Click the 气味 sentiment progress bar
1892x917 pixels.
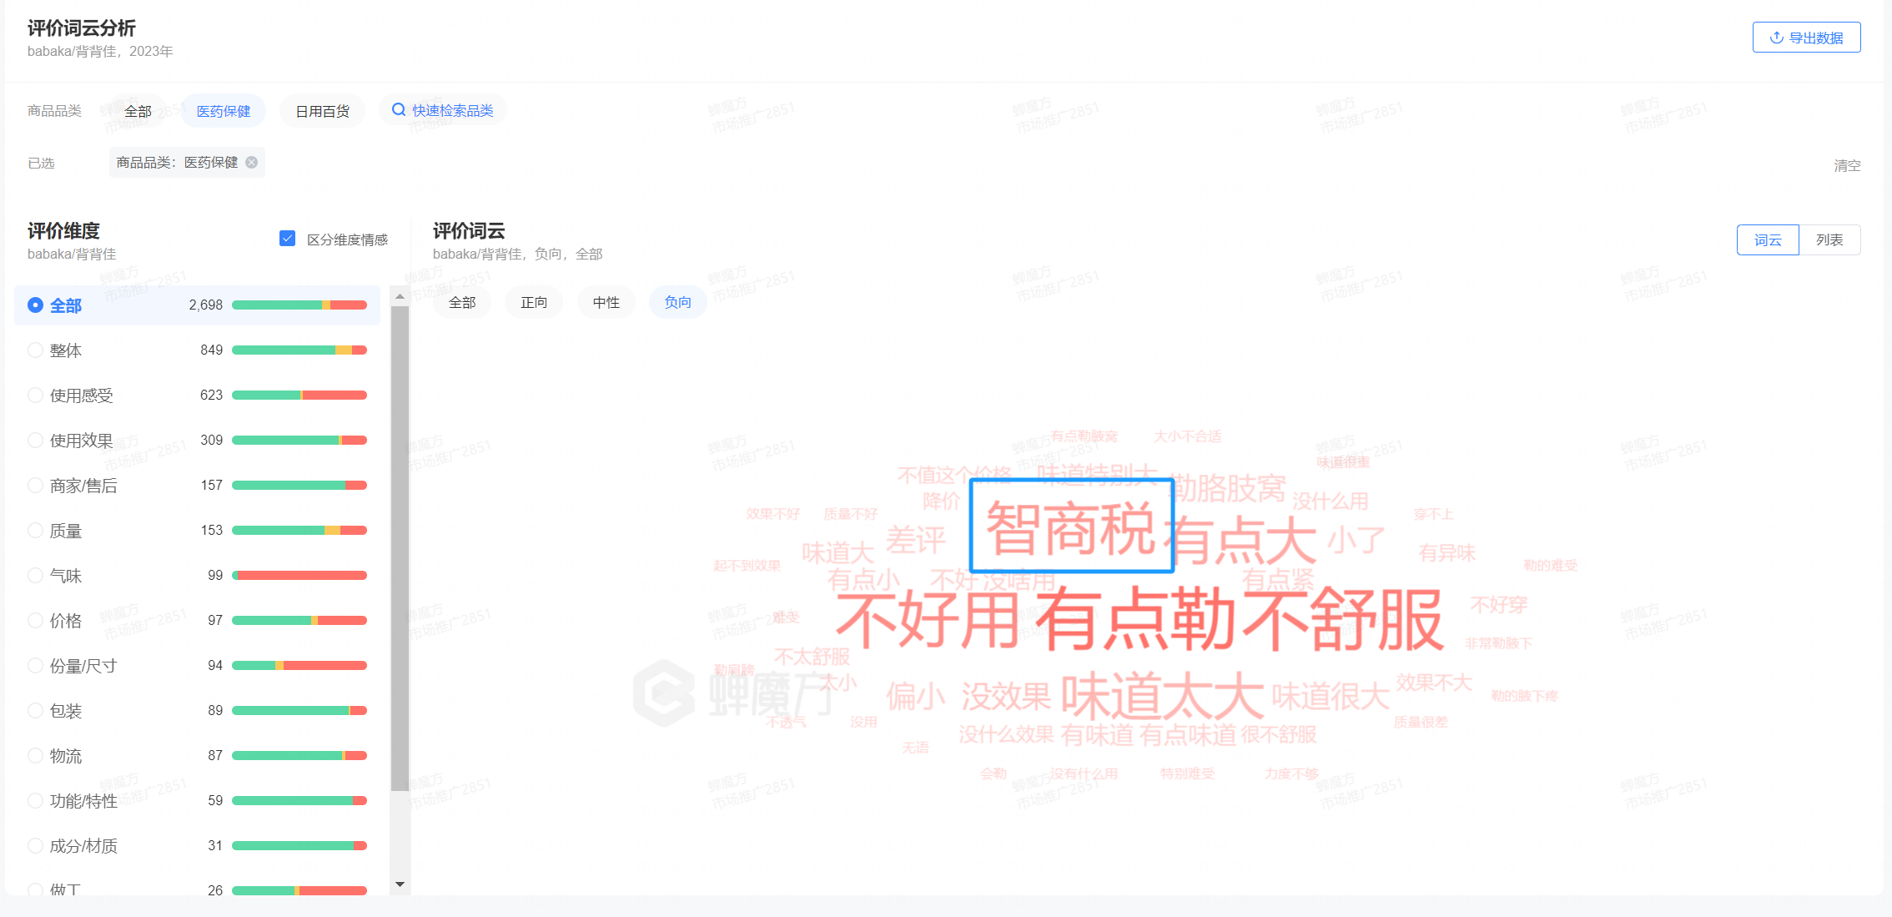point(299,576)
